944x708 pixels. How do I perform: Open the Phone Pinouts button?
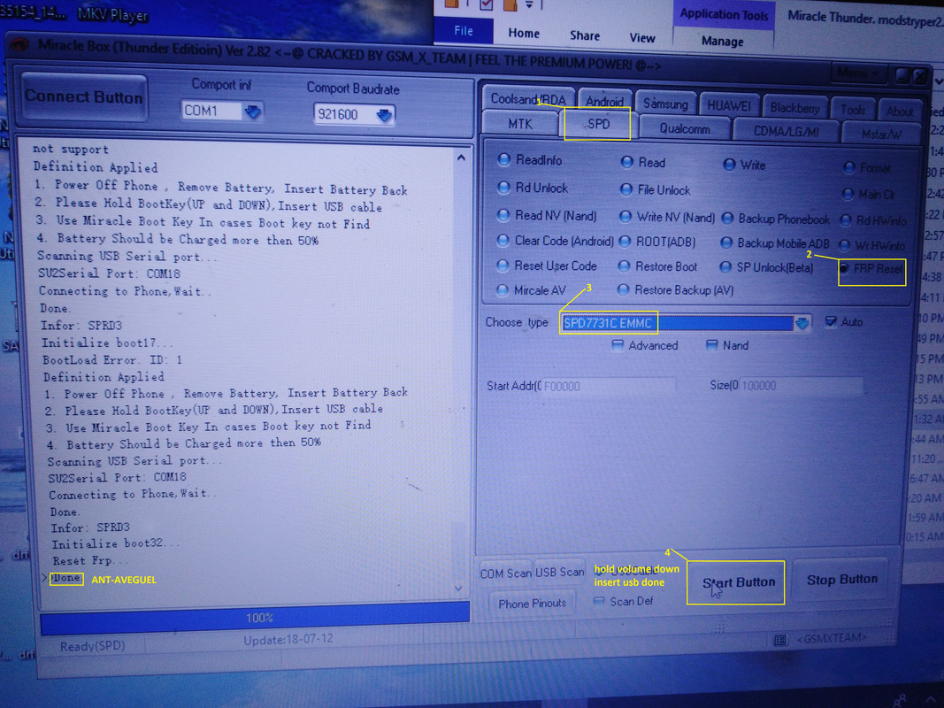click(533, 604)
